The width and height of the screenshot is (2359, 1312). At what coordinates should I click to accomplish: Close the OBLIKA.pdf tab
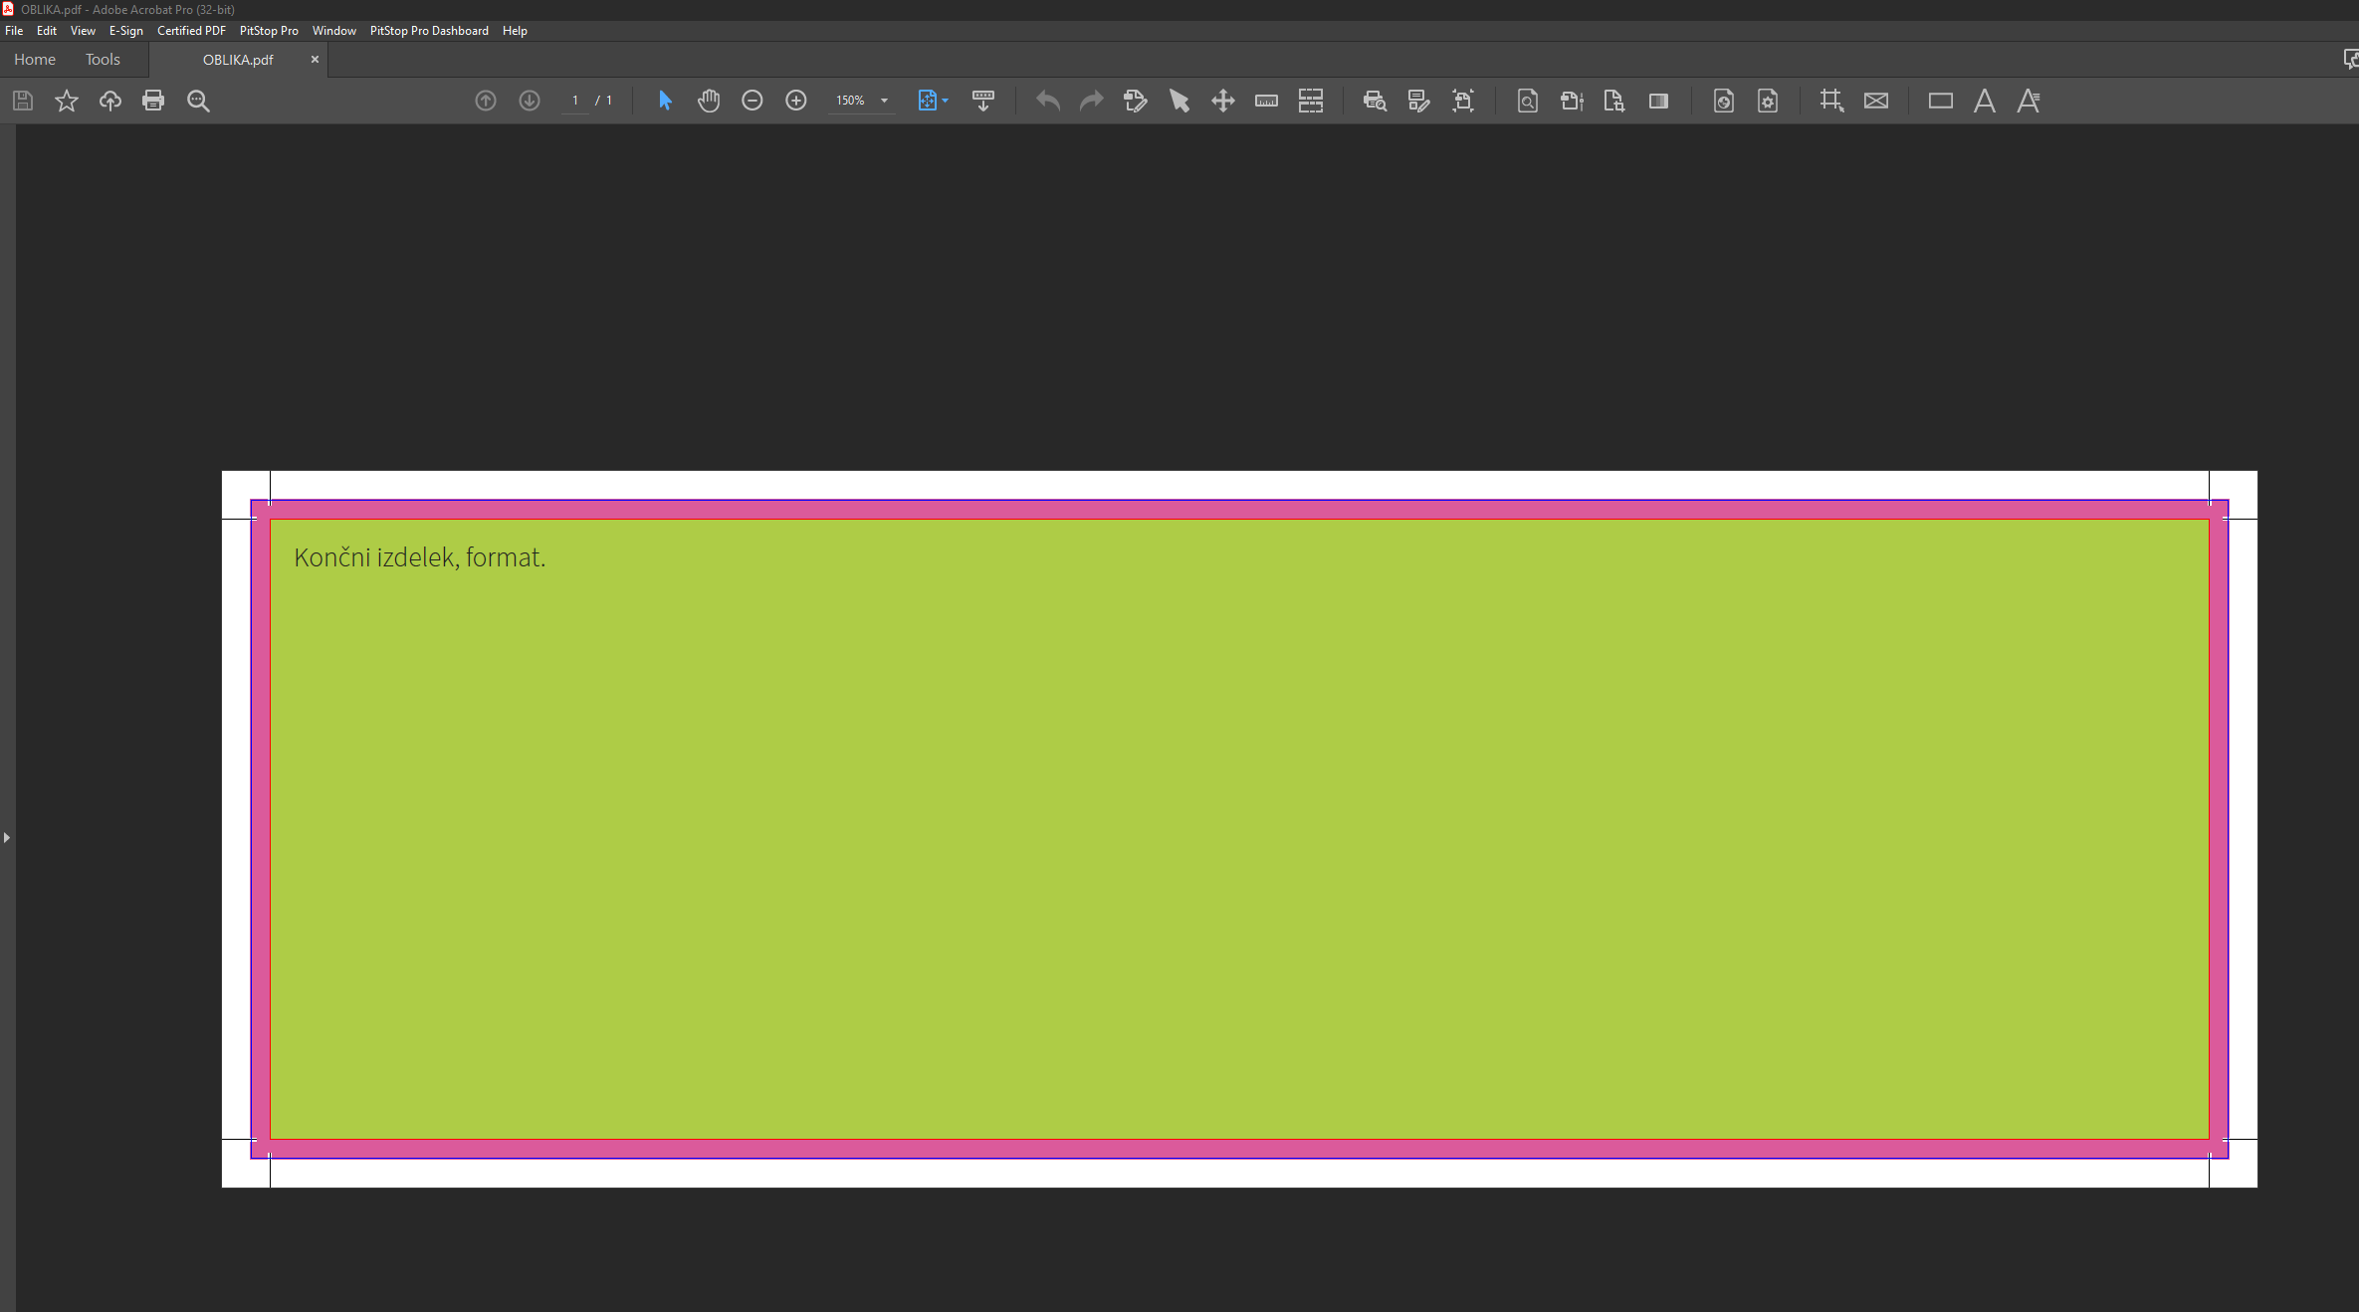(x=315, y=60)
